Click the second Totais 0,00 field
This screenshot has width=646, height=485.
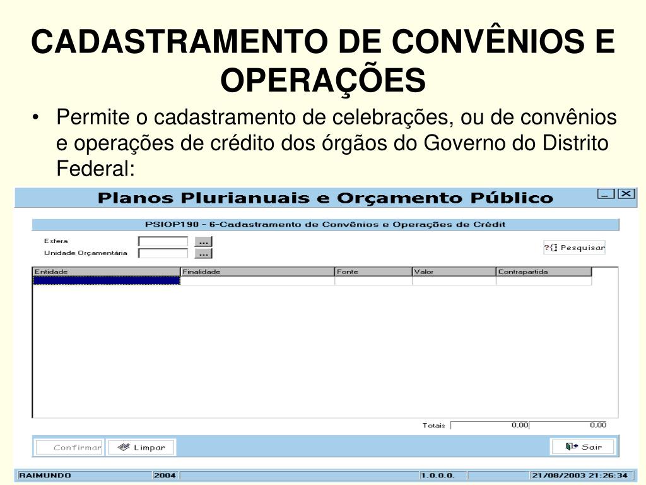click(569, 425)
